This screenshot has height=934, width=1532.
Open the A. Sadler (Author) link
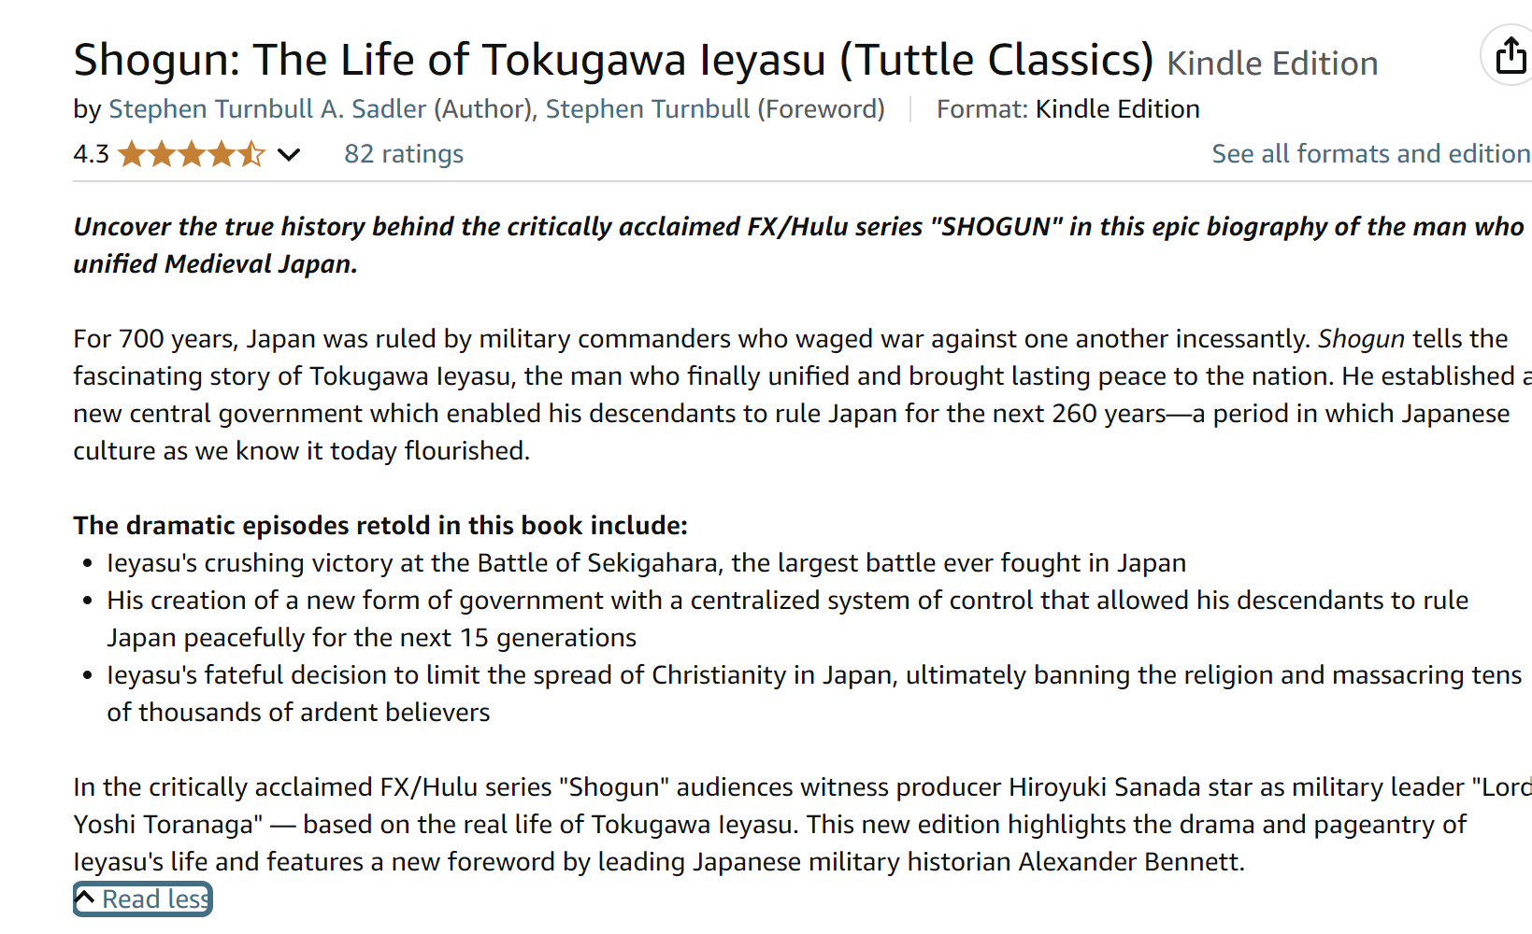coord(427,109)
